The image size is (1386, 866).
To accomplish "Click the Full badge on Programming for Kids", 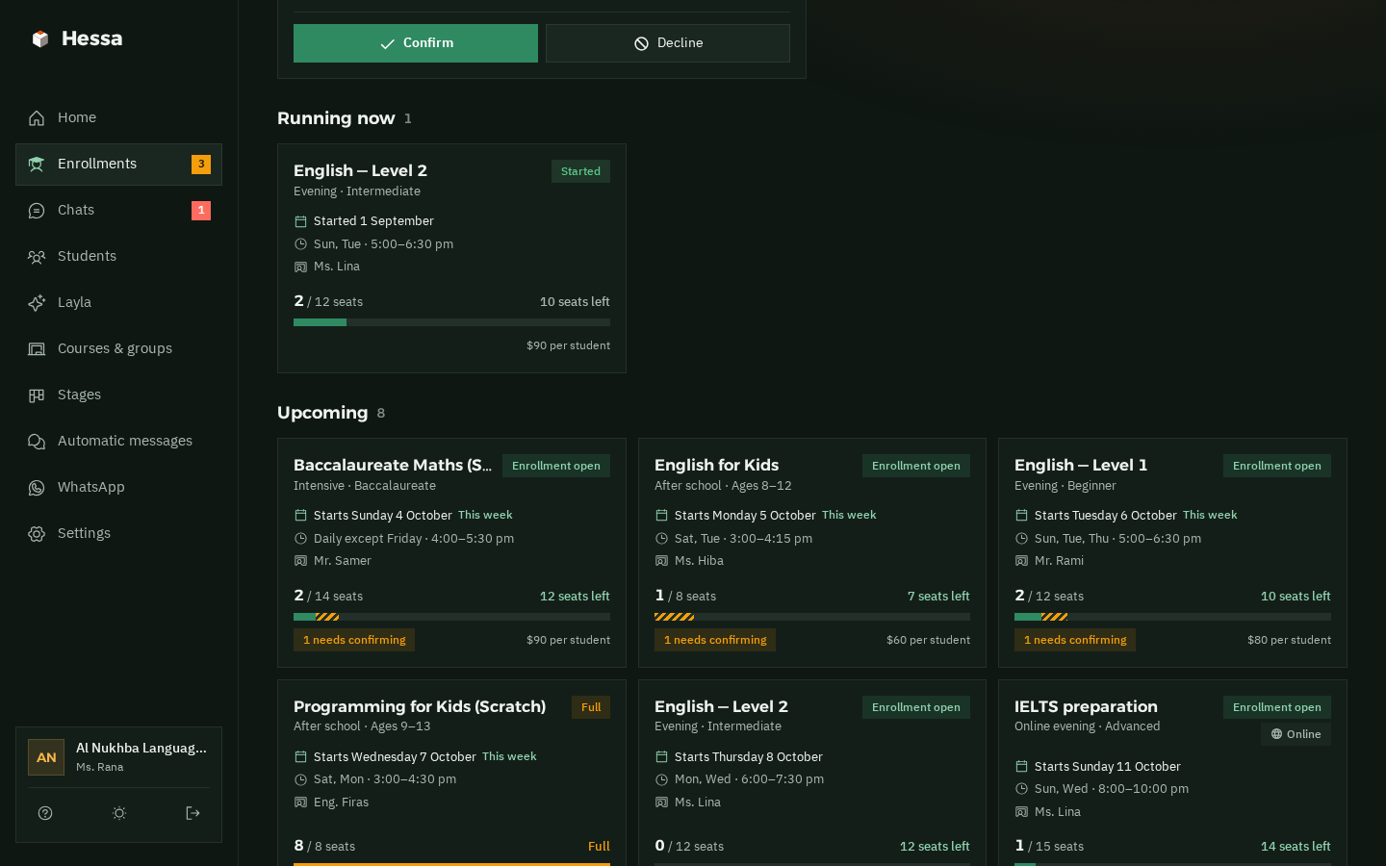I will (591, 707).
